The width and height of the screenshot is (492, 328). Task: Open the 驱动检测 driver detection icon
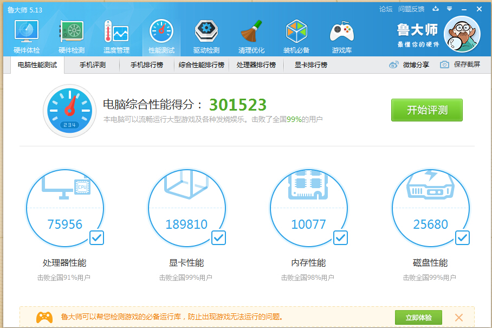206,31
